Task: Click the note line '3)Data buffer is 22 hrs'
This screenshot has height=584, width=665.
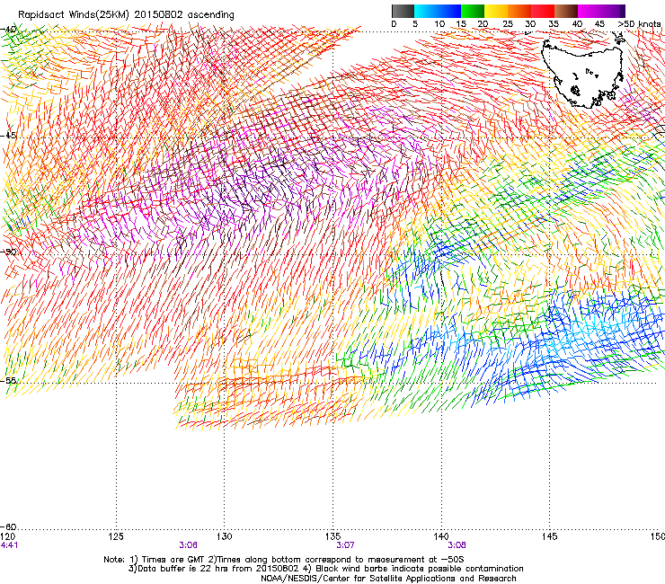Action: [325, 569]
